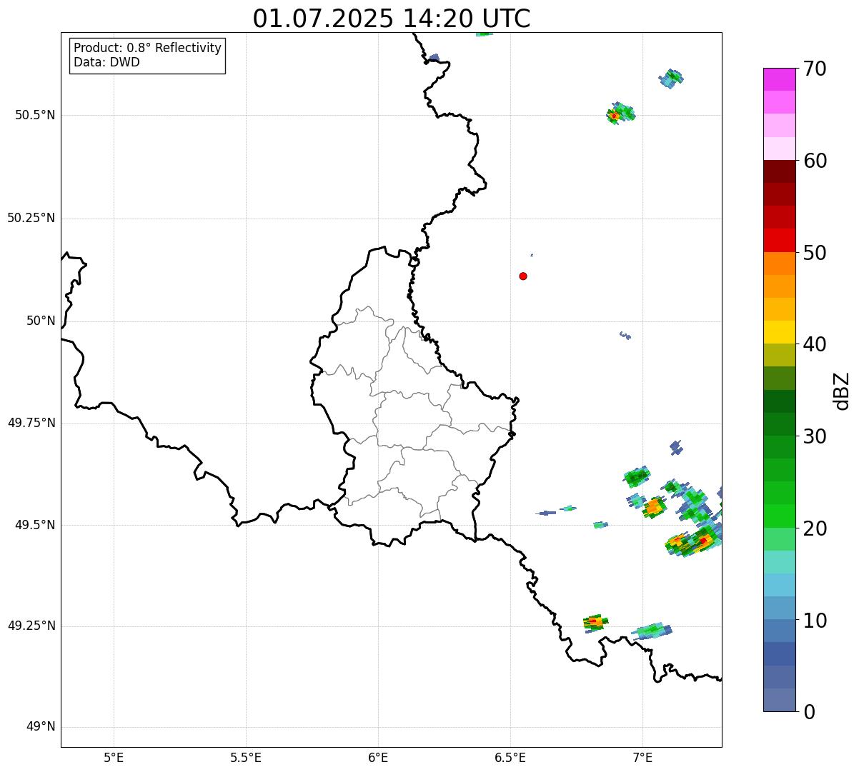Click the 49.25°N latitude label
Viewport: 859px width, 772px height.
coord(31,626)
